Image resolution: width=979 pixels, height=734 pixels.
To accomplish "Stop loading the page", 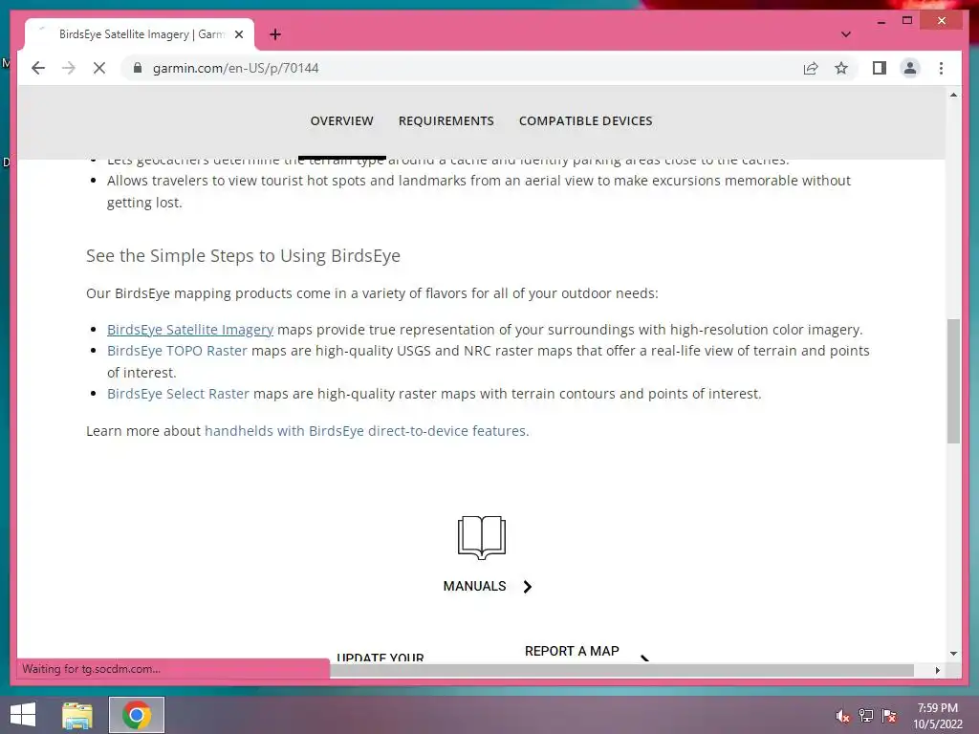I will 99,68.
